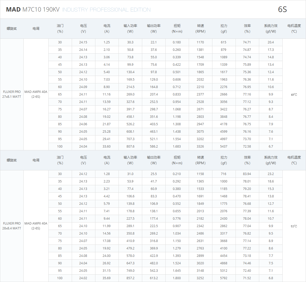The image size is (306, 282).
Task: Click input power value 227.5
Action: pyautogui.click(x=130, y=219)
